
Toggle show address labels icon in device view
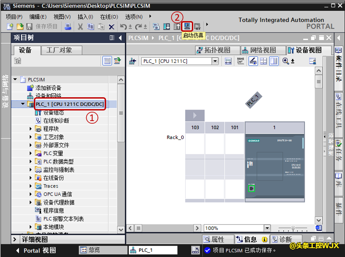pyautogui.click(x=240, y=61)
